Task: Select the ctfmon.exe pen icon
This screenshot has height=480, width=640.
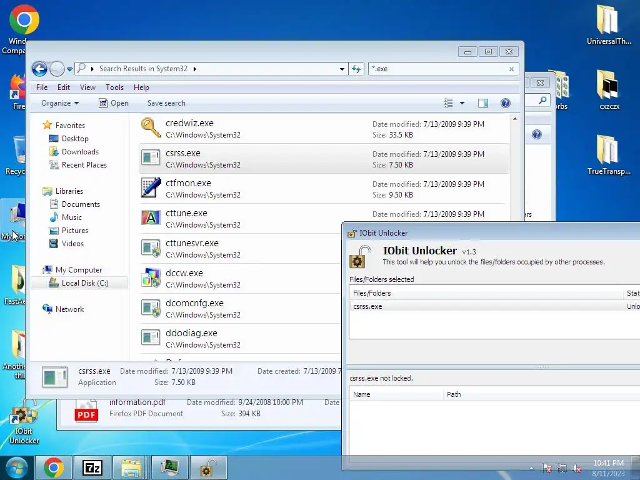Action: click(151, 187)
